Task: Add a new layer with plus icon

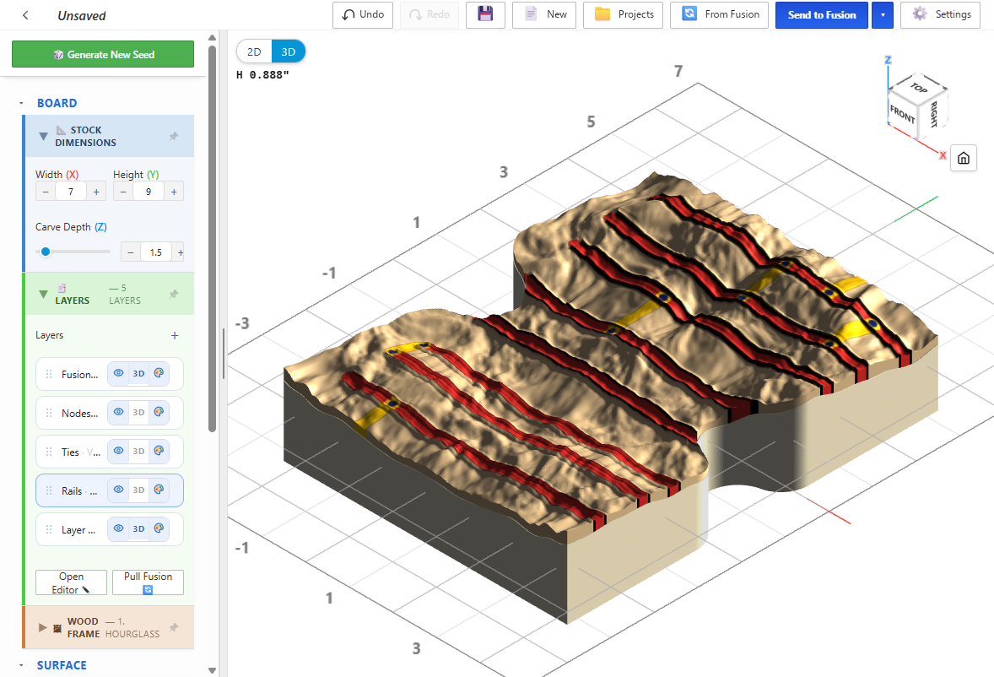Action: point(175,335)
